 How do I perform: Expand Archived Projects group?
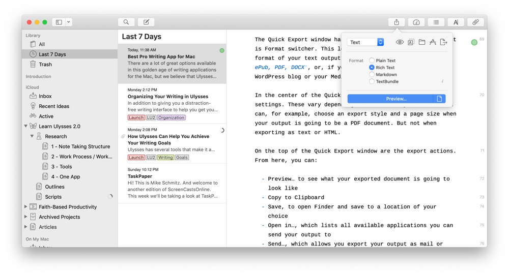25,217
